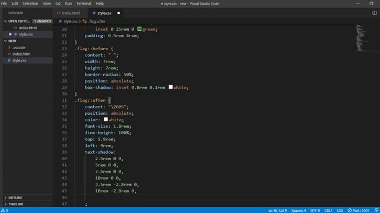Screen dimensions: 380x213
Task: Click CRLF end of line setting
Action: (x=328, y=211)
